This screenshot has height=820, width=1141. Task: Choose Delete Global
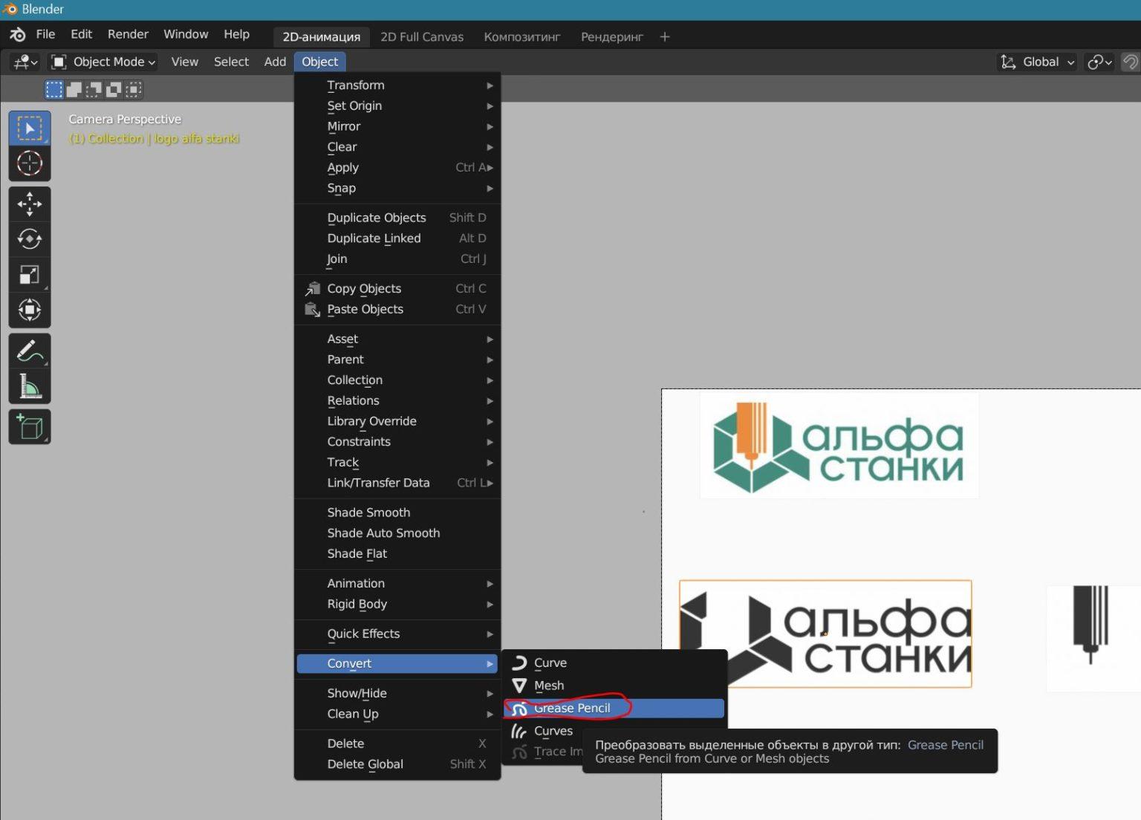click(x=397, y=764)
